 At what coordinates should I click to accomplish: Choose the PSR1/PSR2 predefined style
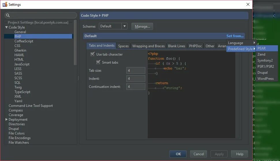coord(267,67)
